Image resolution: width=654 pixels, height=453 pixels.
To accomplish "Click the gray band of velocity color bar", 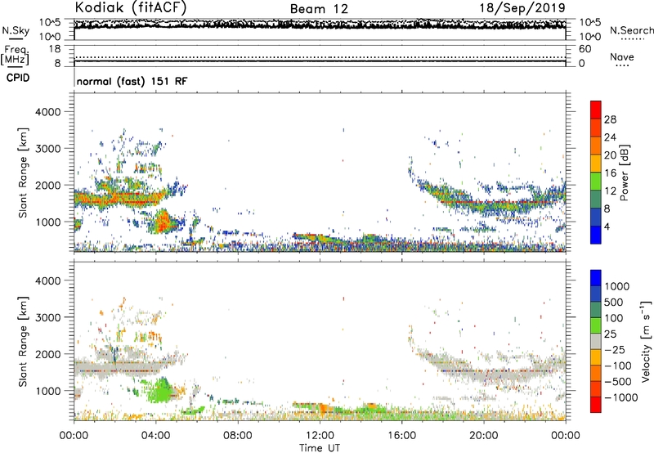I will coord(596,341).
